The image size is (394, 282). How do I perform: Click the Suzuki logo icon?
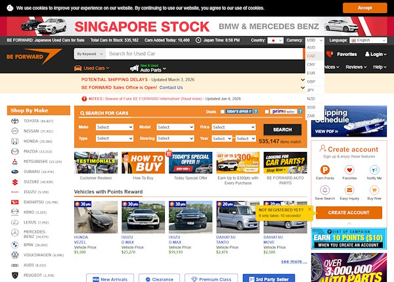pyautogui.click(x=15, y=182)
